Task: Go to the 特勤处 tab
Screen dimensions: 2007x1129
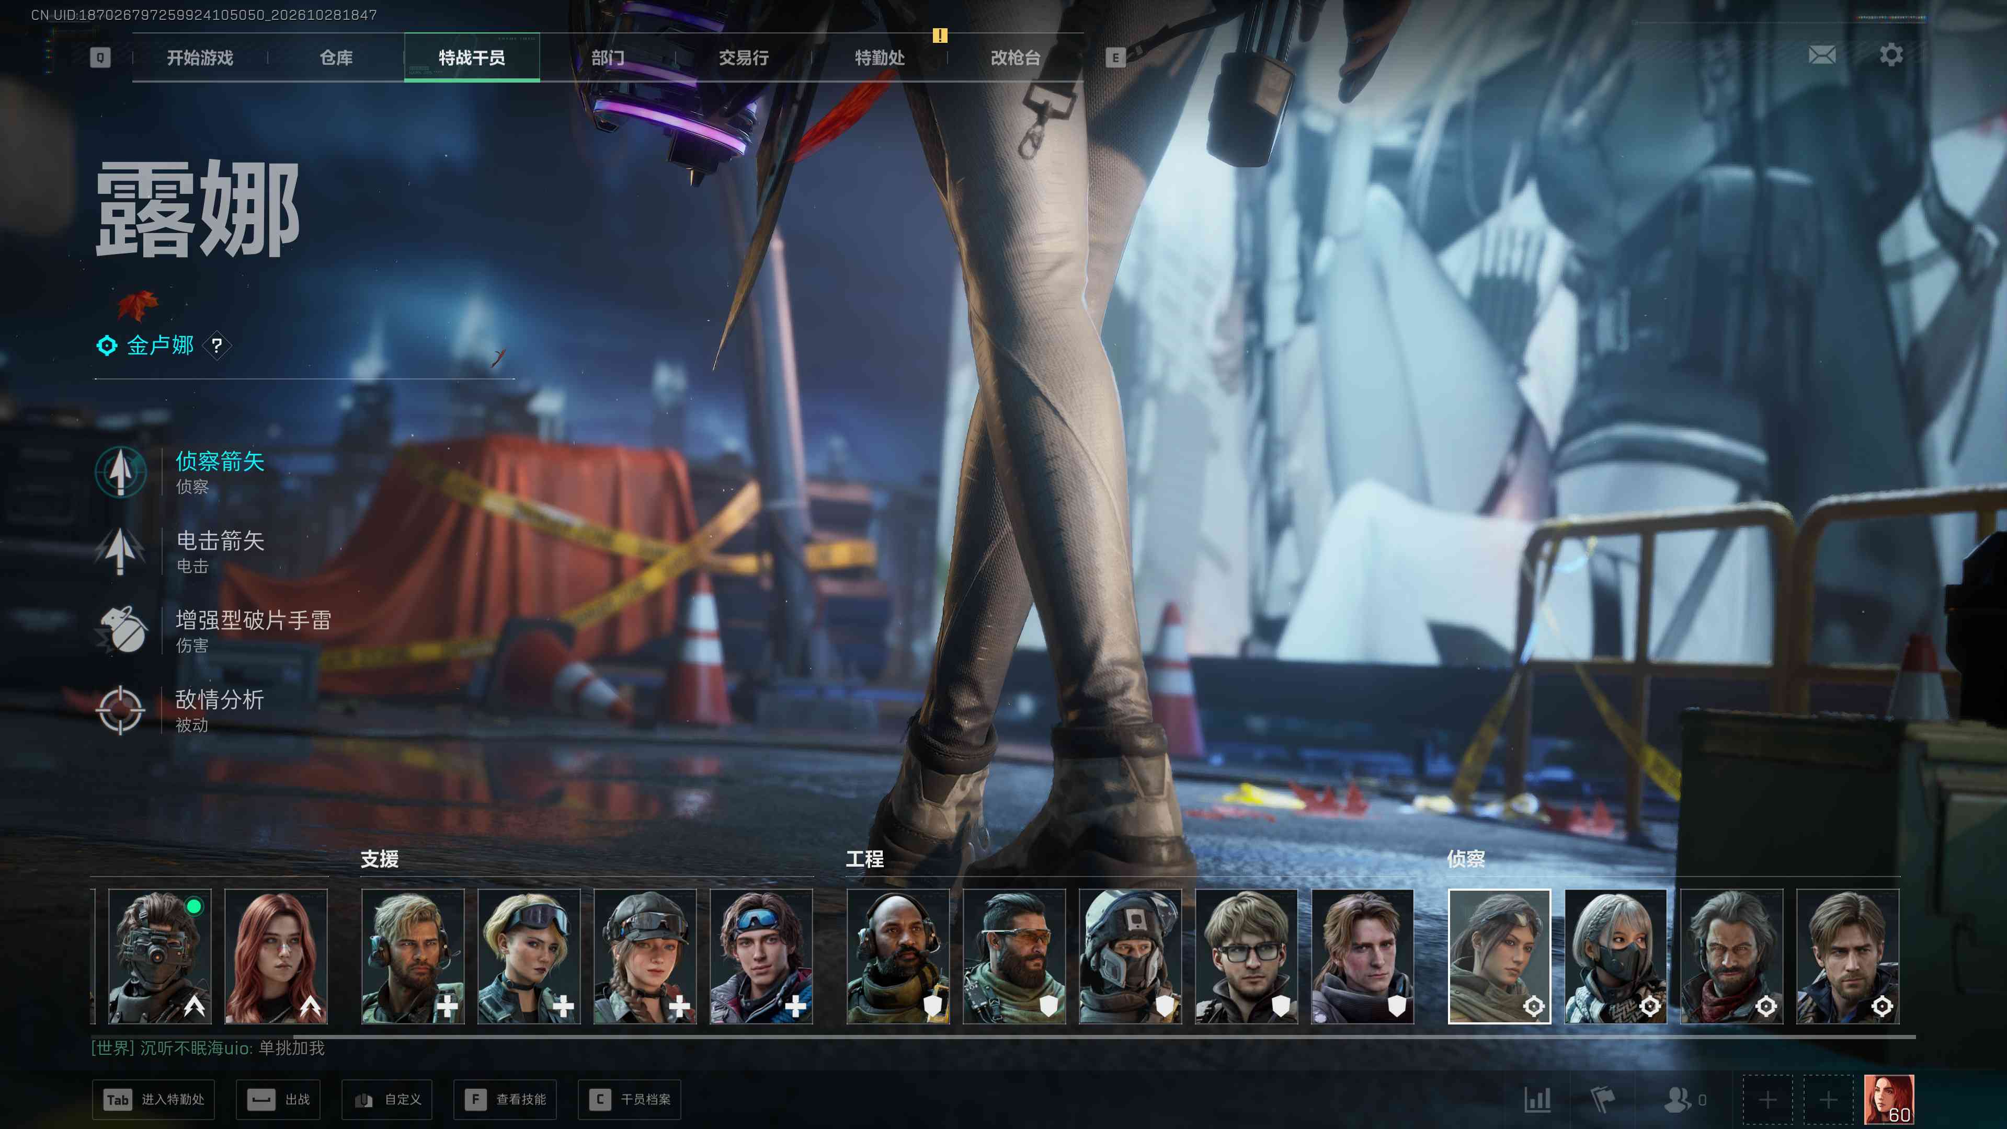Action: point(880,59)
